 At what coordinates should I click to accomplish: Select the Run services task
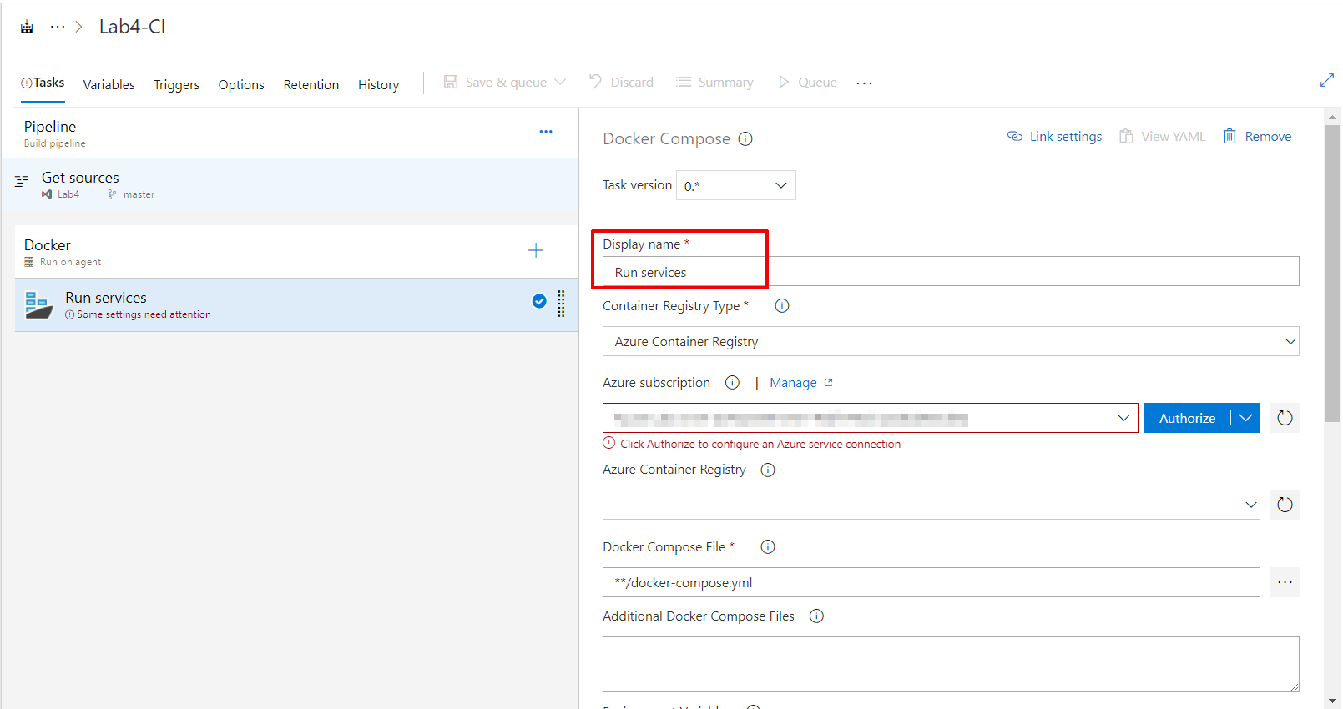pyautogui.click(x=296, y=305)
